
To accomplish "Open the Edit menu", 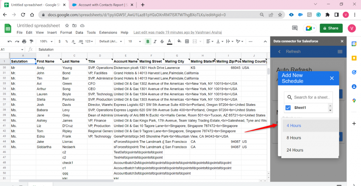I will tap(29, 33).
